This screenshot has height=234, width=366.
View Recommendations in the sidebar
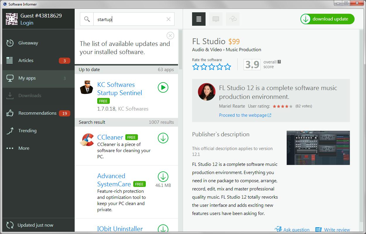(x=37, y=113)
